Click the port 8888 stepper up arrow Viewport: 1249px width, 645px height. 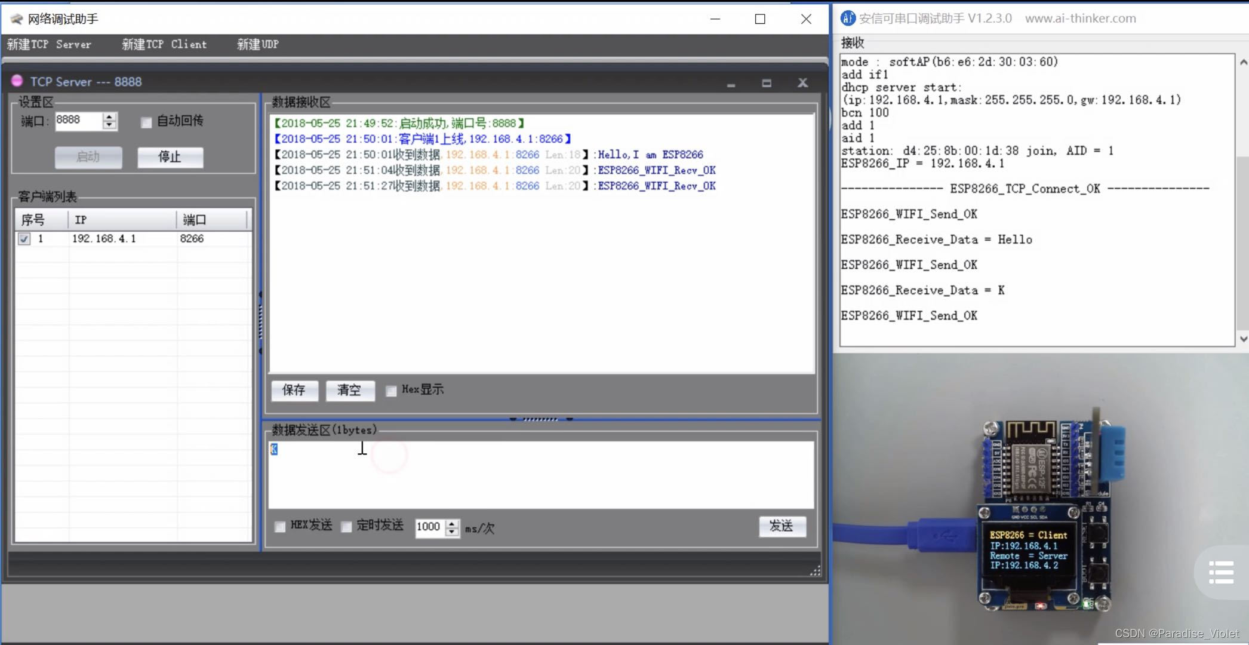click(x=109, y=117)
